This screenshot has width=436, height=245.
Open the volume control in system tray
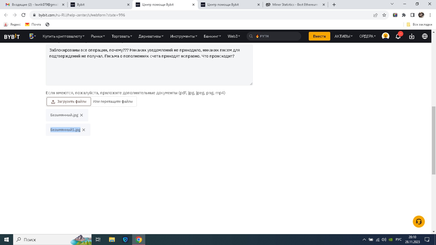384,240
